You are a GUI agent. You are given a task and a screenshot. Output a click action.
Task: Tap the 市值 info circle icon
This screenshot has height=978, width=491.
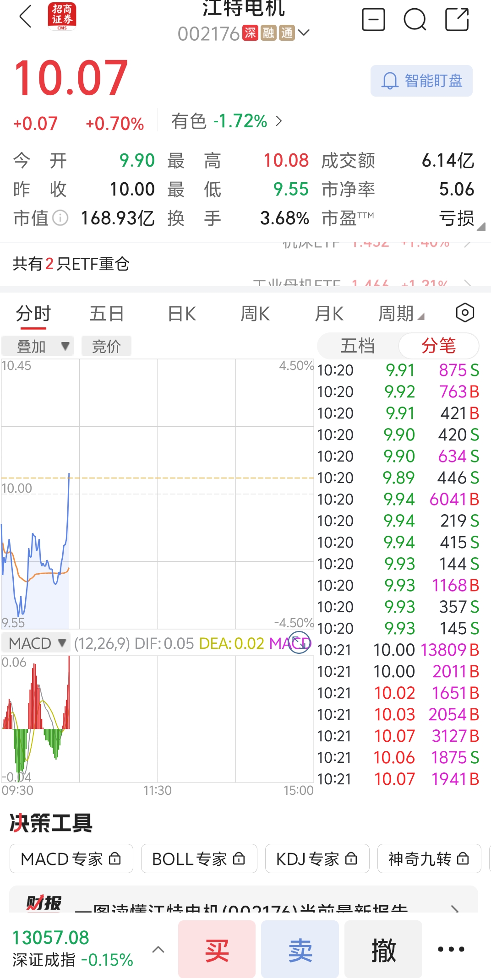(x=60, y=218)
